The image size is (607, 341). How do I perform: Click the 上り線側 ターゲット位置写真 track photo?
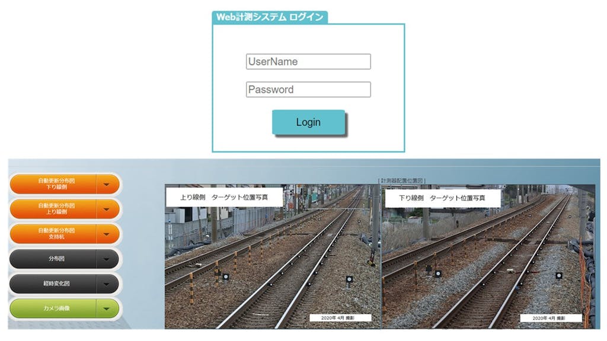[x=273, y=266]
